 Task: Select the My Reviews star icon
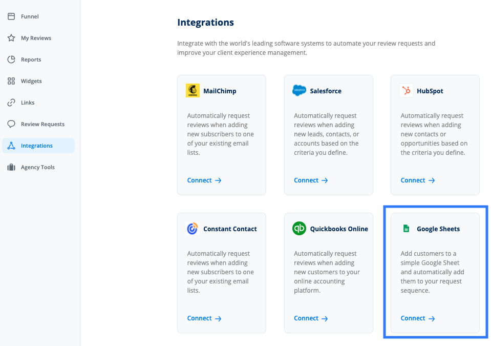tap(10, 37)
